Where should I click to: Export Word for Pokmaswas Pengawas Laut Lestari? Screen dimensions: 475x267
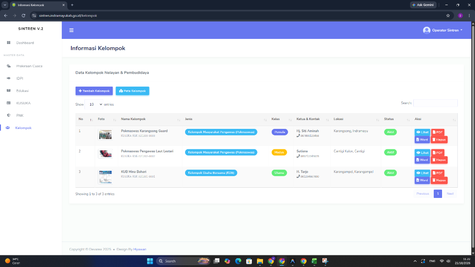click(x=422, y=160)
